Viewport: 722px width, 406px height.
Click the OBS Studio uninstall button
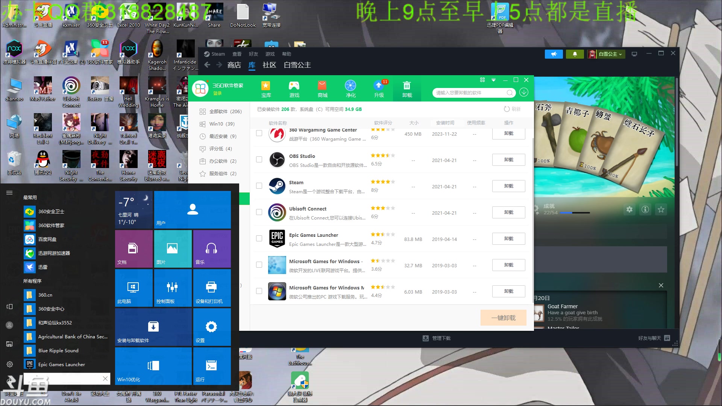pos(508,160)
